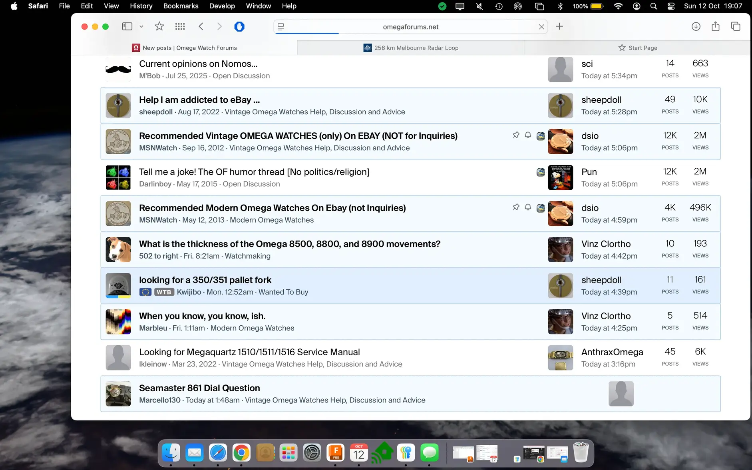Click the blue loading progress bar in address bar
The image size is (752, 470).
306,34
